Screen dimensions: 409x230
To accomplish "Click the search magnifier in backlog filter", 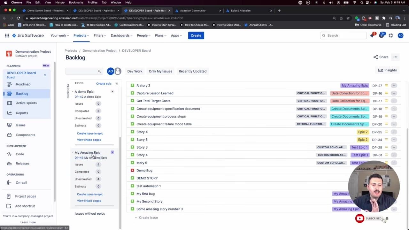I will point(99,71).
